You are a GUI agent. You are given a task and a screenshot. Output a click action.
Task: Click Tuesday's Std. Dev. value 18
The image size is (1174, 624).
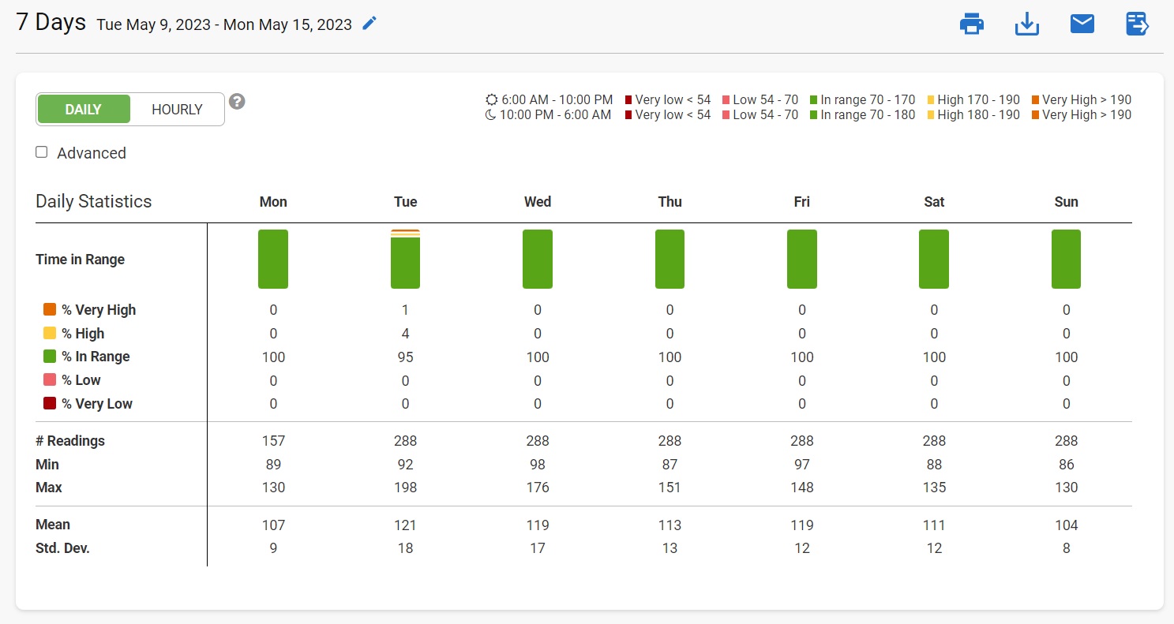point(405,548)
